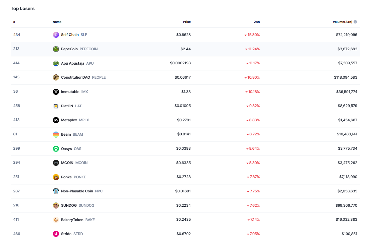Click the Immutable IMX logo icon
The height and width of the screenshot is (243, 367).
[x=56, y=92]
